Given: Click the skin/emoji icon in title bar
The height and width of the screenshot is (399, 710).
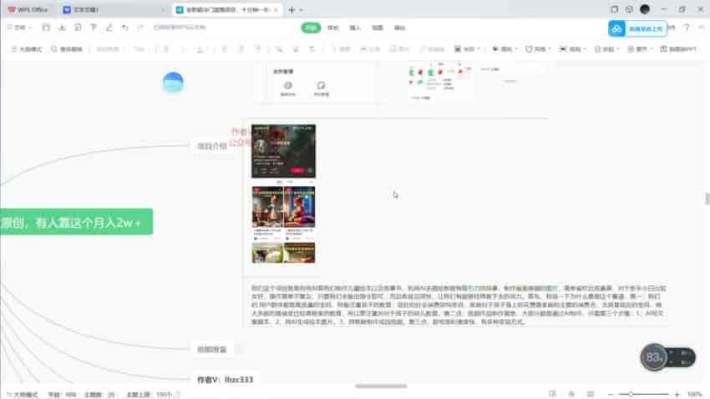Looking at the screenshot, I should [629, 9].
